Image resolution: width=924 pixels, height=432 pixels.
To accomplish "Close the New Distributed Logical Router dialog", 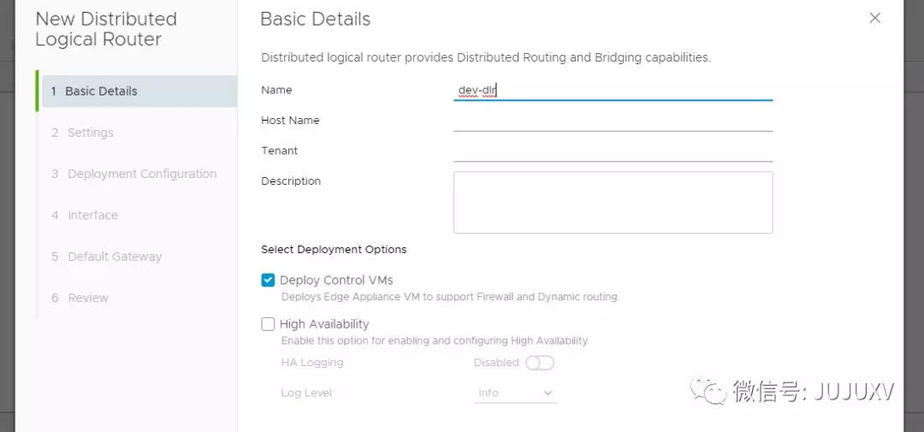I will click(x=874, y=18).
